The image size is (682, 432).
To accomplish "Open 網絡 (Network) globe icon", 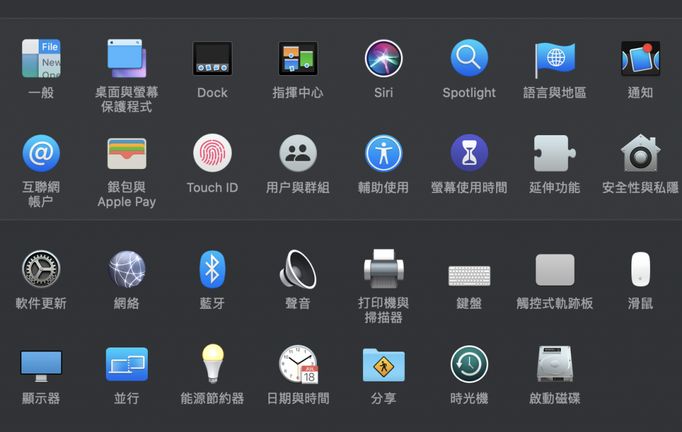I will tap(127, 269).
